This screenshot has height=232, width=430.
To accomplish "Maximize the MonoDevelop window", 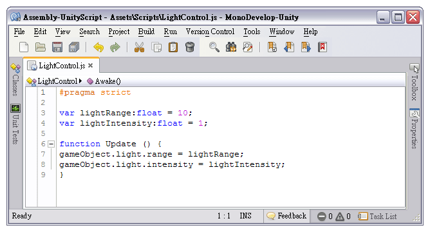I will [398, 17].
